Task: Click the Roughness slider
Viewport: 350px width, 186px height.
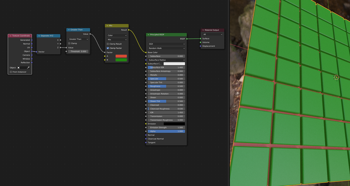Action: pyautogui.click(x=166, y=86)
